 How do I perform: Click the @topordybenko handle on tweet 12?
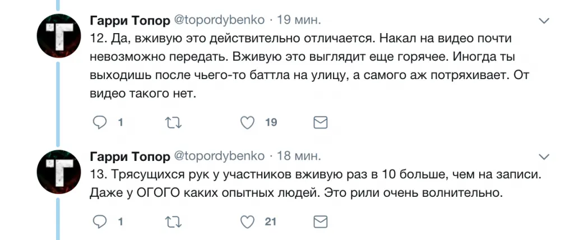point(220,21)
